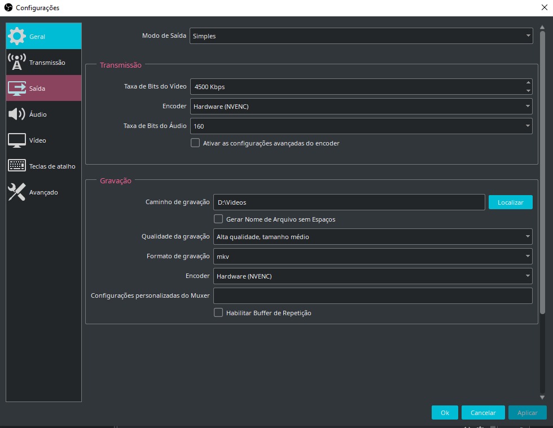This screenshot has height=428, width=553.
Task: Click the gear icon for Geral settings
Action: (17, 37)
